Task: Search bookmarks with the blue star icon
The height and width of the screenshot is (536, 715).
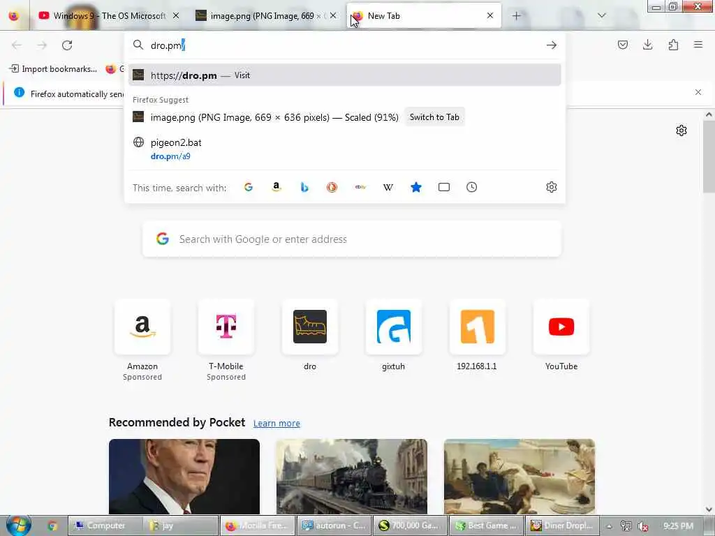Action: coord(416,187)
